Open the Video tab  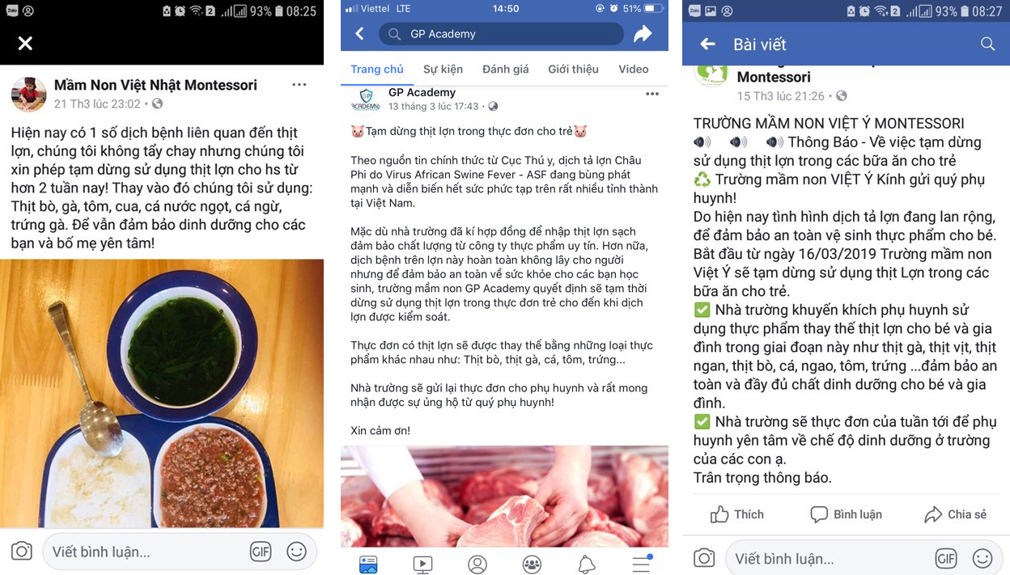point(634,70)
